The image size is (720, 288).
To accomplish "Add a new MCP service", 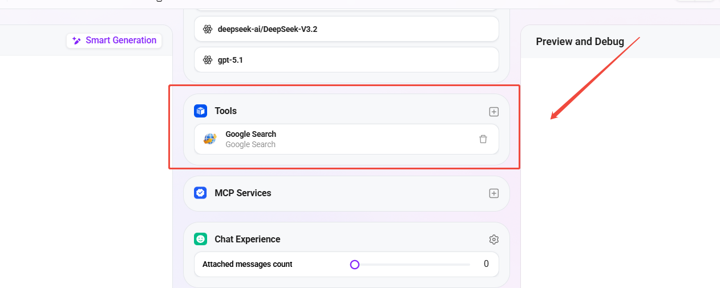I will (494, 193).
